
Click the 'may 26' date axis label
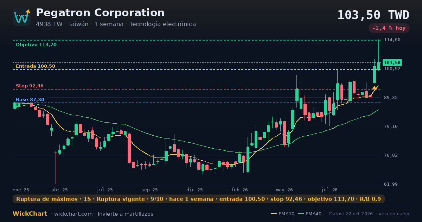[284, 190]
